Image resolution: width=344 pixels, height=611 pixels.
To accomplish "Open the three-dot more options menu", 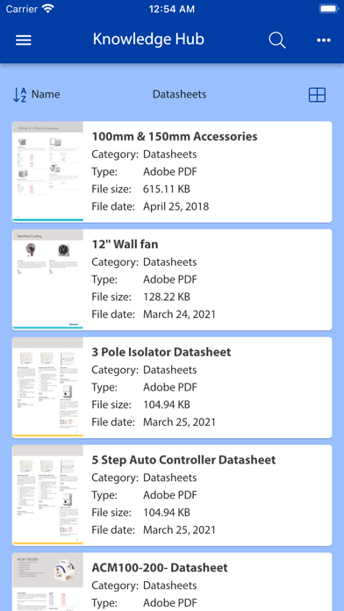I will pyautogui.click(x=324, y=40).
